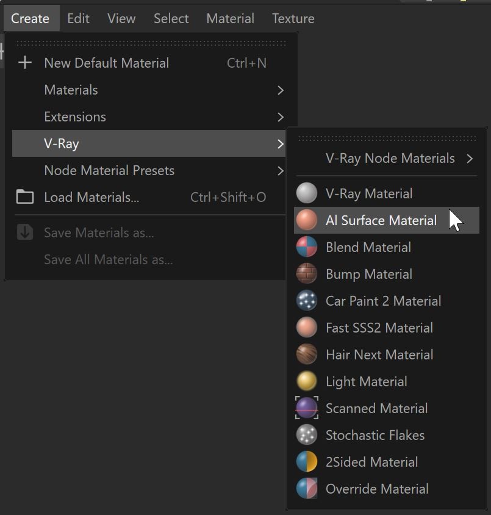Create a Fast SSS2 Material
This screenshot has height=515, width=491.
click(387, 328)
